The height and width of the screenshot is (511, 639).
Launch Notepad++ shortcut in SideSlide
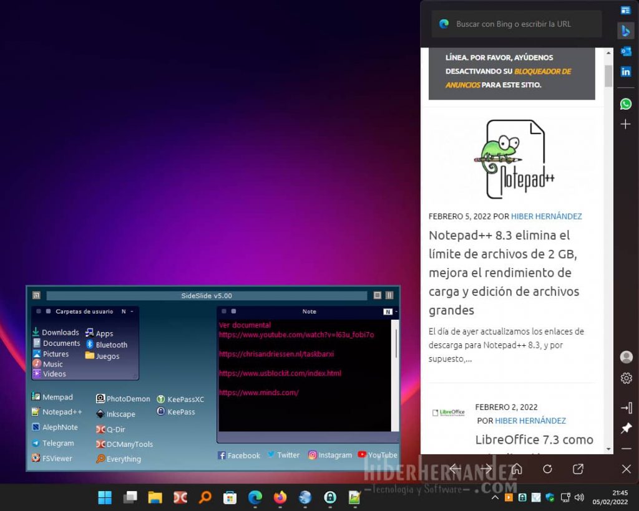click(x=57, y=412)
